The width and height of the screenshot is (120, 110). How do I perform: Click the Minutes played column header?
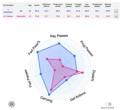[108, 5]
